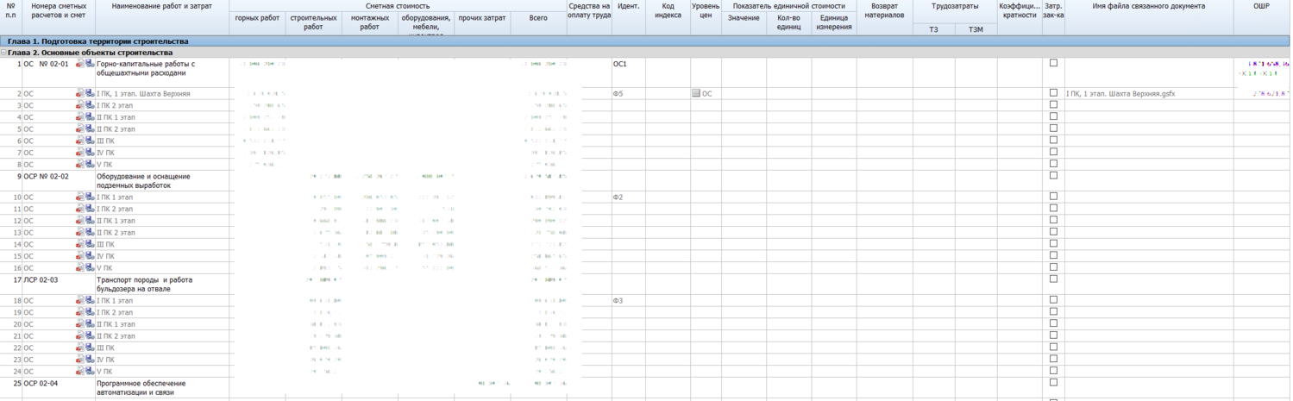Select cell Ф3 in Идент. column
1293x401 pixels.
click(628, 301)
